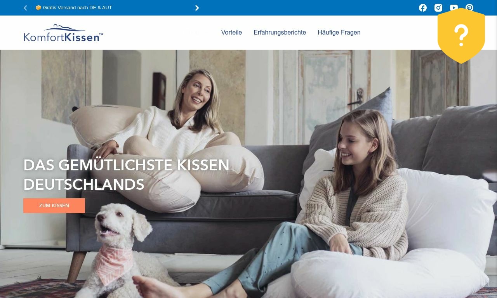Screen dimensions: 497x298
Task: Go to Erfahrungsberichte section
Action: 280,33
